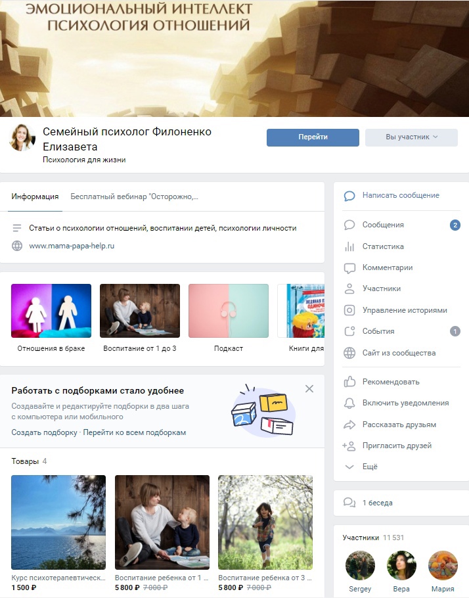469x598 pixels.
Task: Click Перейти ко всем подборкам link
Action: [135, 432]
